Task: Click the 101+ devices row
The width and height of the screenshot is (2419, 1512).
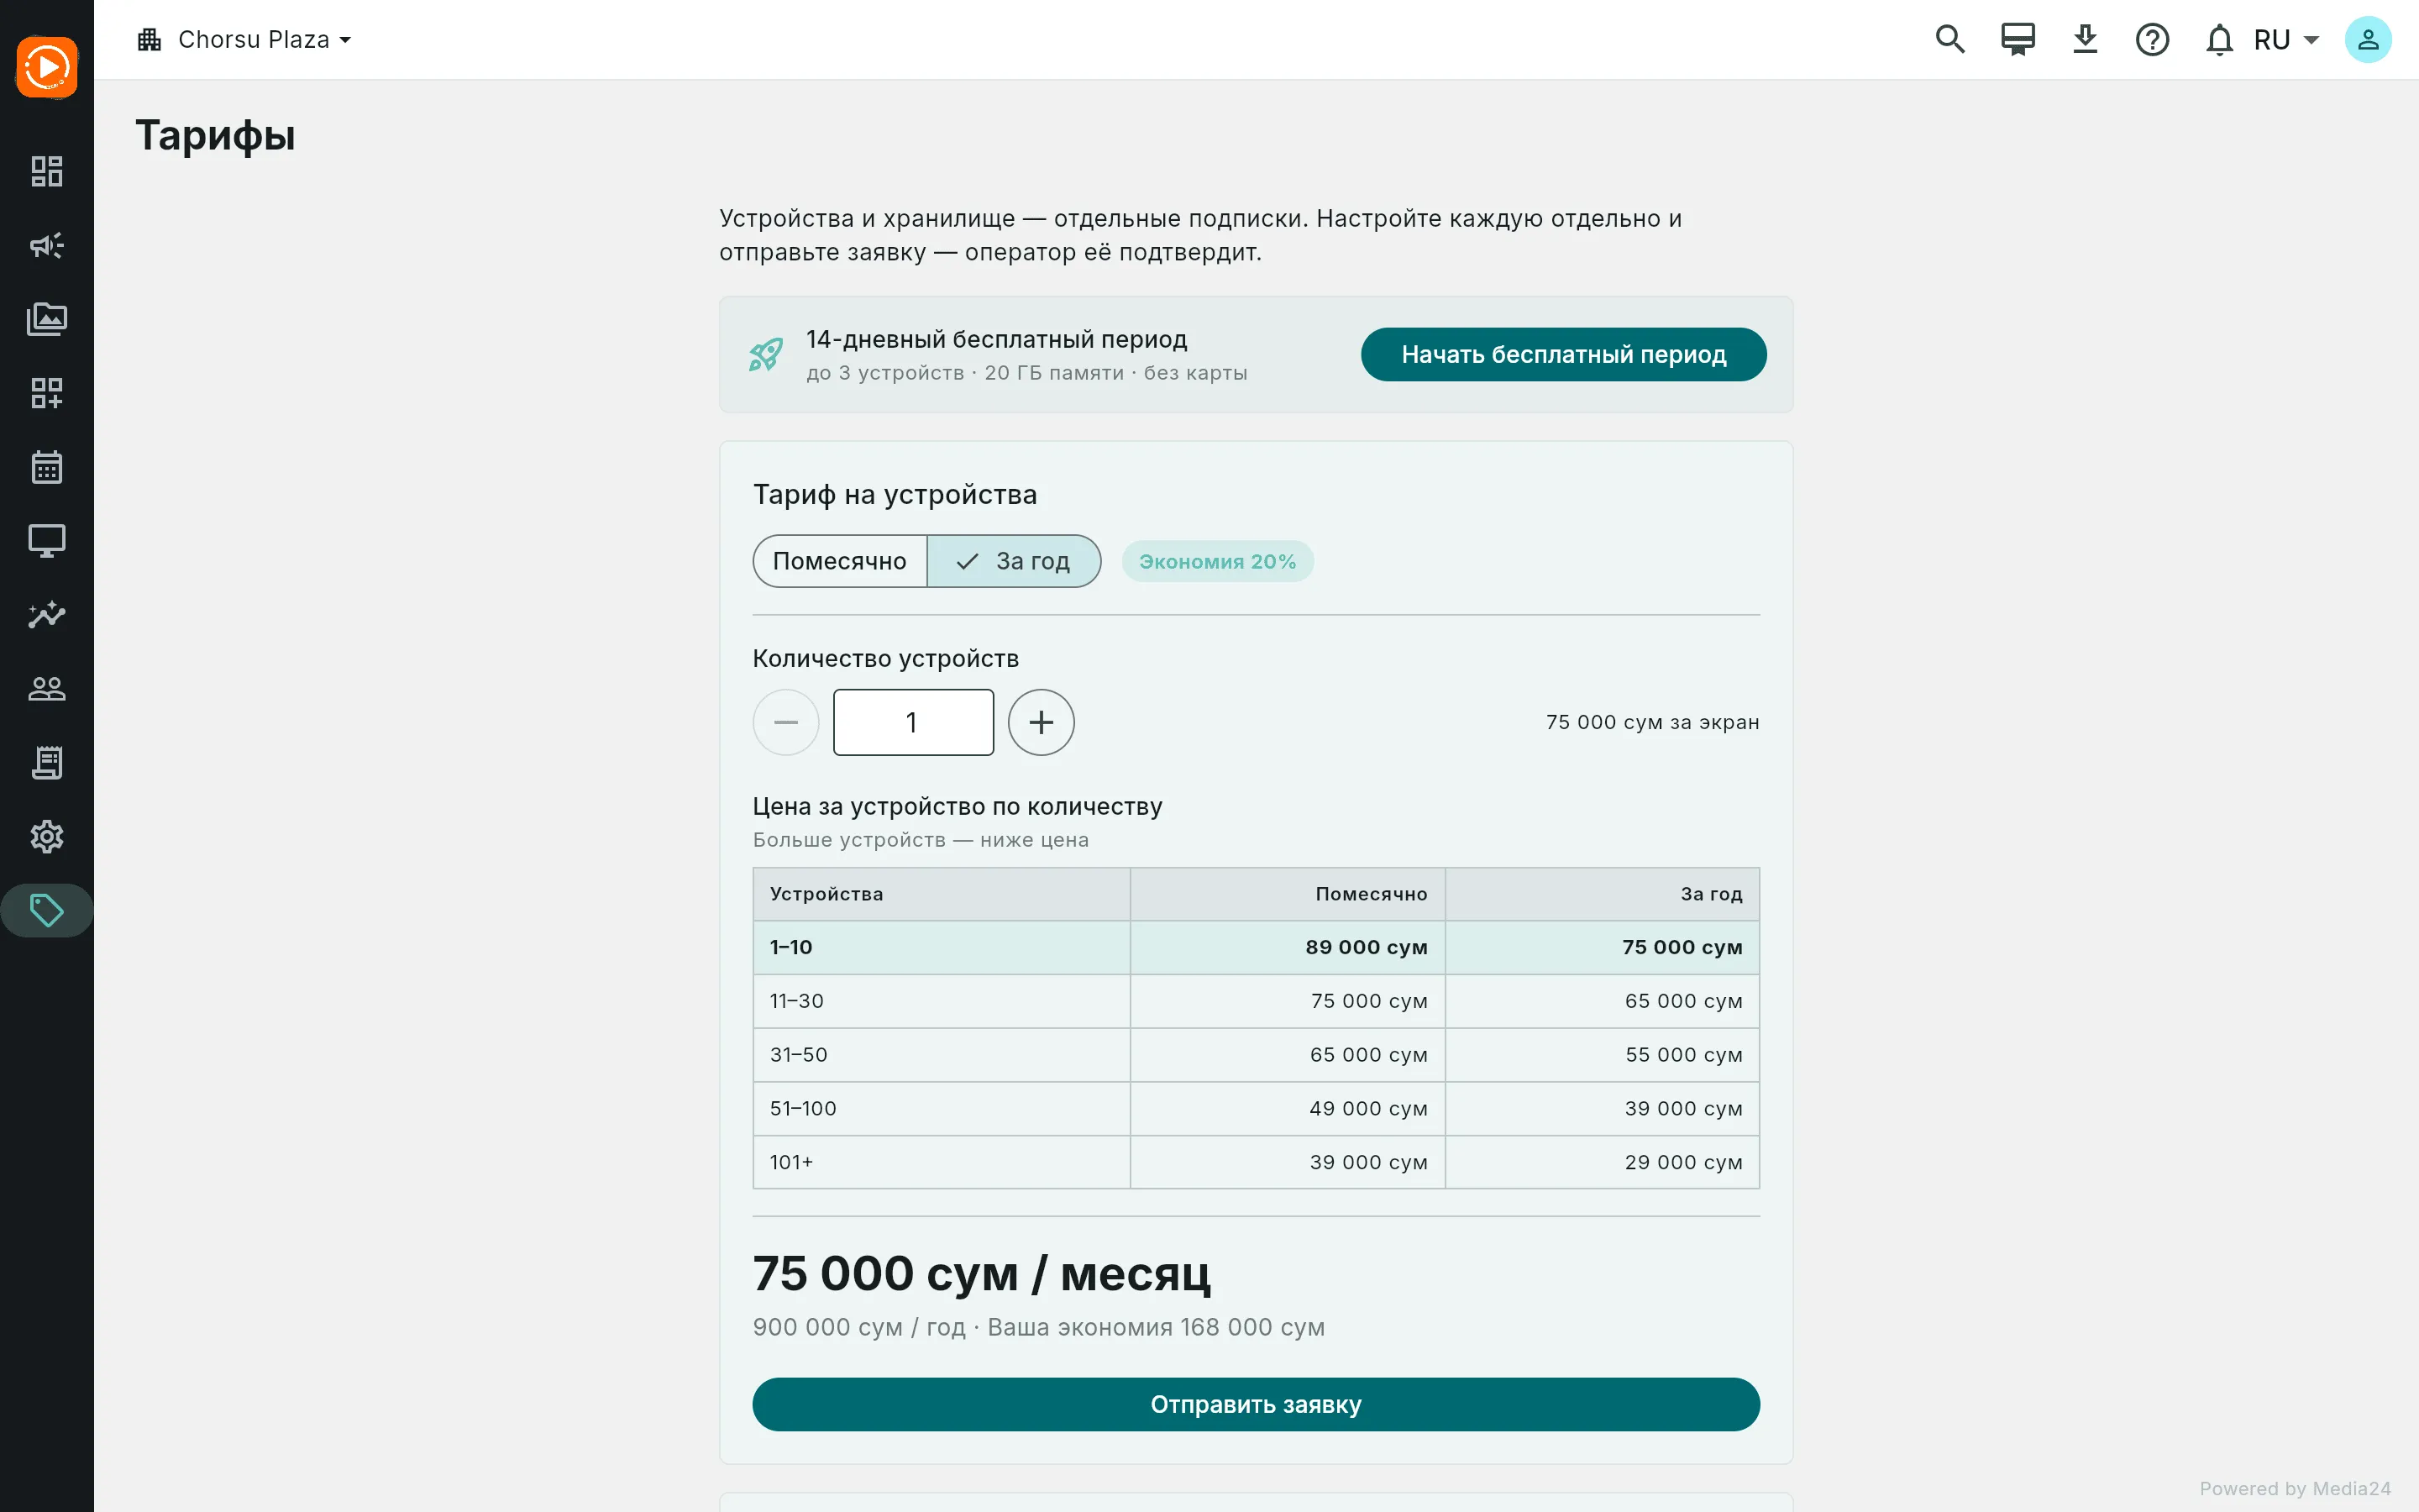Action: 1256,1162
